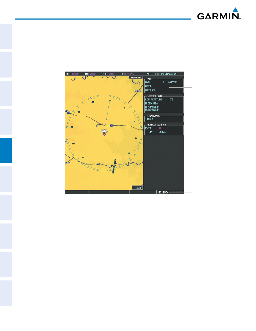
Task: Click the TRK 258° track field
Action: [109, 74]
